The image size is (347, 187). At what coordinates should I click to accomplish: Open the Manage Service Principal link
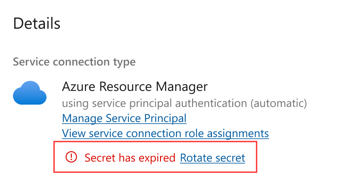pos(124,118)
